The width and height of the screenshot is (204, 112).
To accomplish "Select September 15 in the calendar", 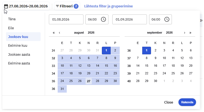I will tap(147, 66).
